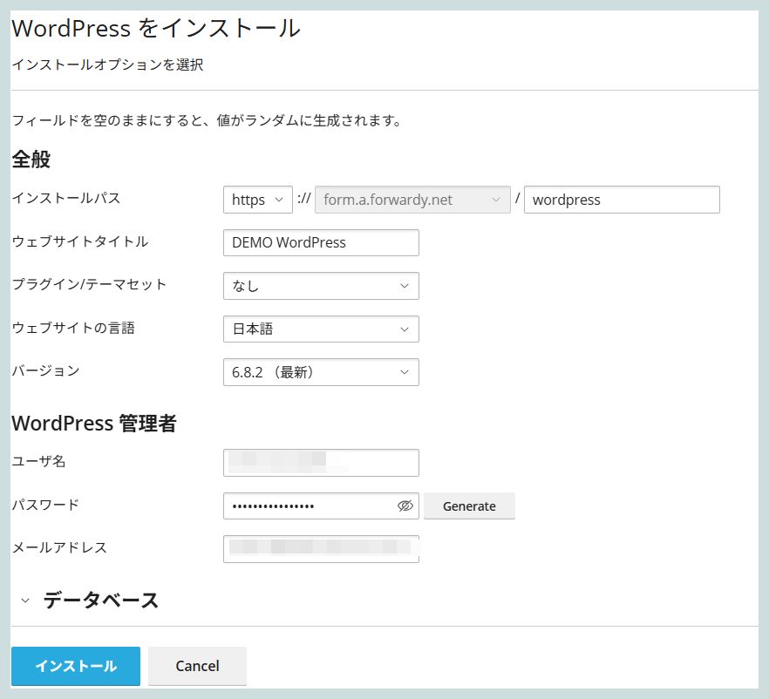Click the パスワード input field
This screenshot has height=699, width=769.
321,506
